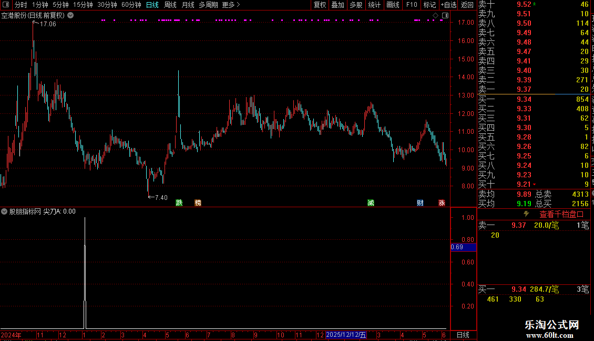Screen dimensions: 594x341
Task: Switch to 30分钟 period tab
Action: [107, 5]
